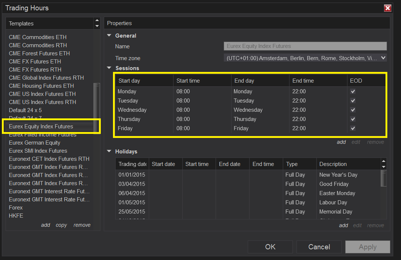Screen dimensions: 401x260
Task: Select the CME Commodities RTH template
Action: (x=50, y=45)
